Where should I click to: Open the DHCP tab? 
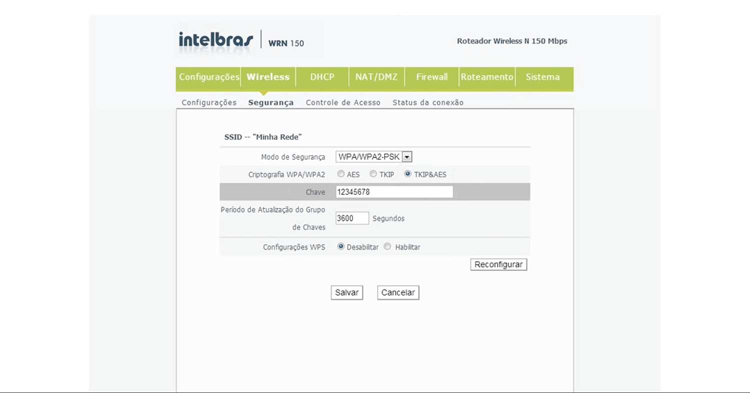click(322, 77)
